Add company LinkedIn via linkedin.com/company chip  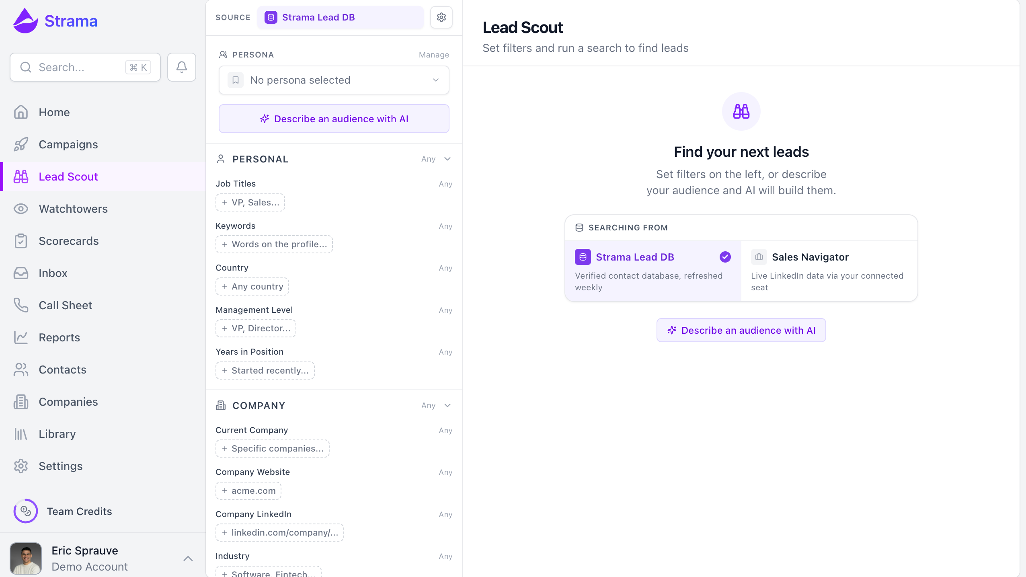pos(280,532)
